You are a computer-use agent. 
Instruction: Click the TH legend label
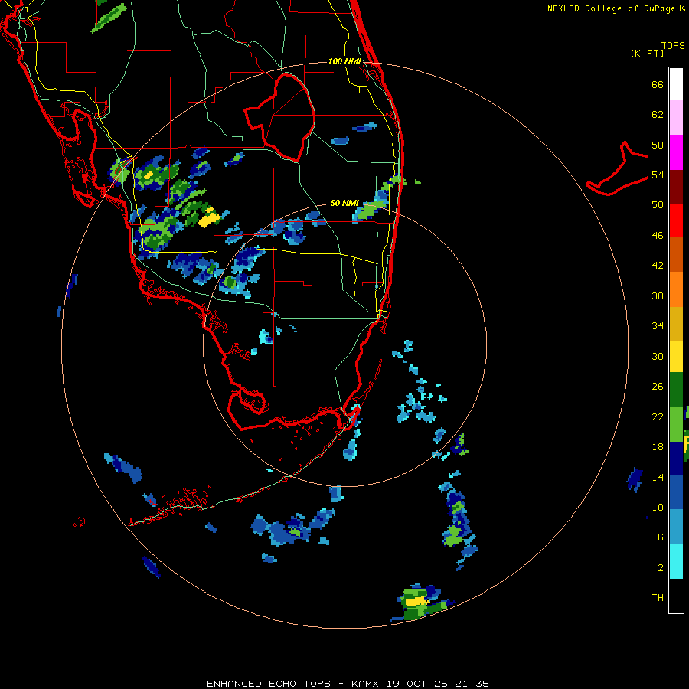[x=658, y=598]
